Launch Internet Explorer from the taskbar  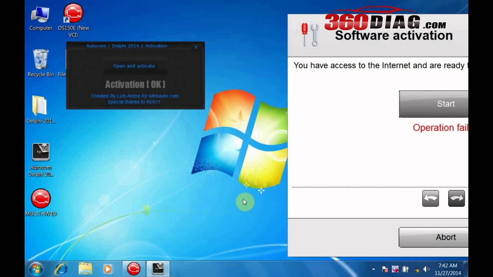click(61, 269)
